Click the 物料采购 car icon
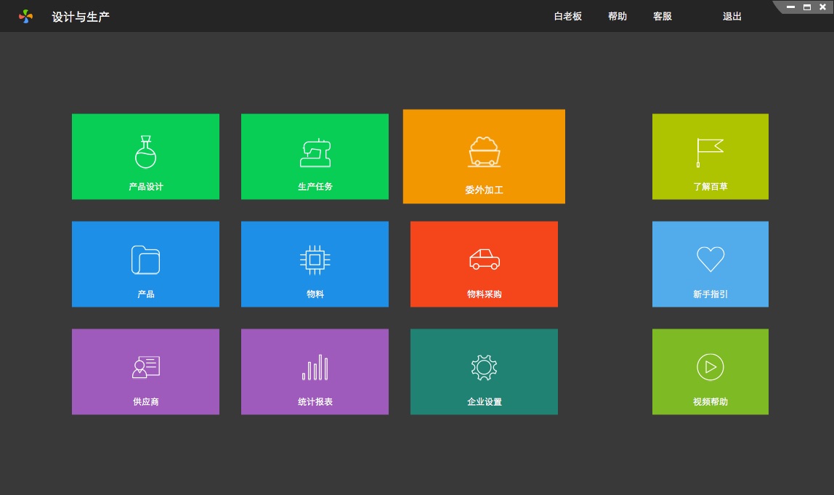The height and width of the screenshot is (495, 834). coord(484,259)
